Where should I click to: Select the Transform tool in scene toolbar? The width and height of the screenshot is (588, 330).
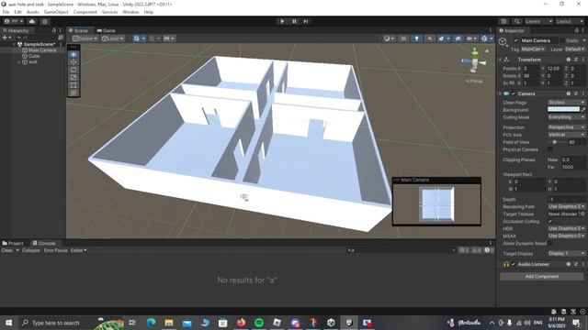(x=73, y=93)
